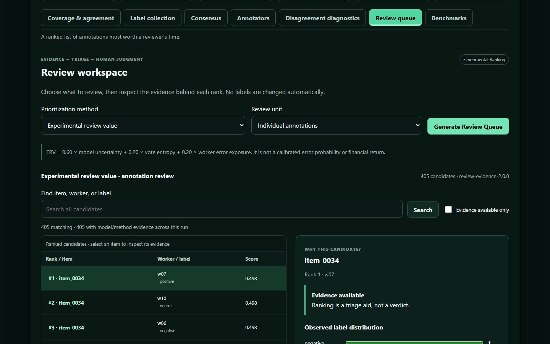Select the Review queue tab
The image size is (550, 344).
395,18
